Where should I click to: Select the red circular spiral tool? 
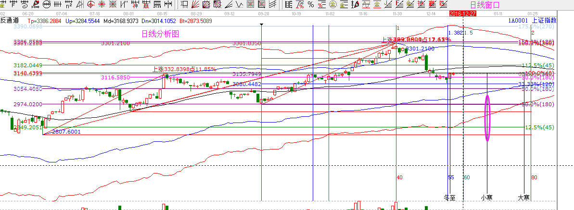coord(90,4)
